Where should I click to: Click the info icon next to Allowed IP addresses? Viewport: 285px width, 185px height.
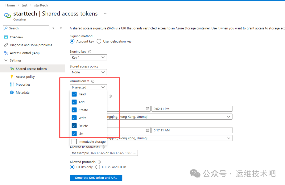point(103,147)
